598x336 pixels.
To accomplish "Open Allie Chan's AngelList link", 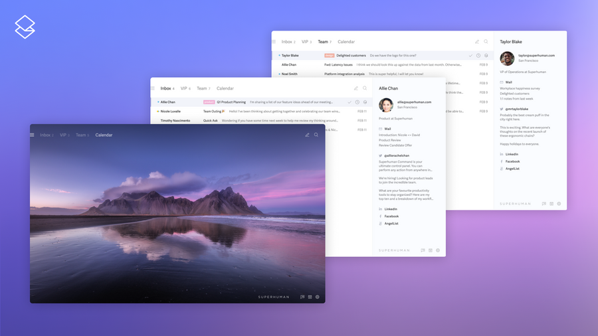I will [391, 224].
